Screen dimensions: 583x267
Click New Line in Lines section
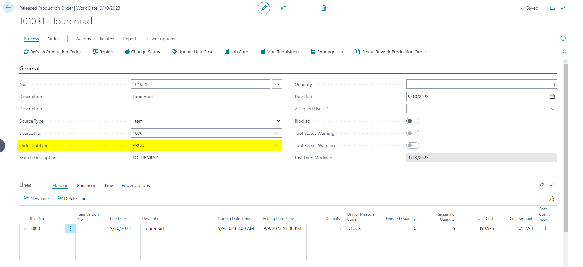pyautogui.click(x=36, y=198)
